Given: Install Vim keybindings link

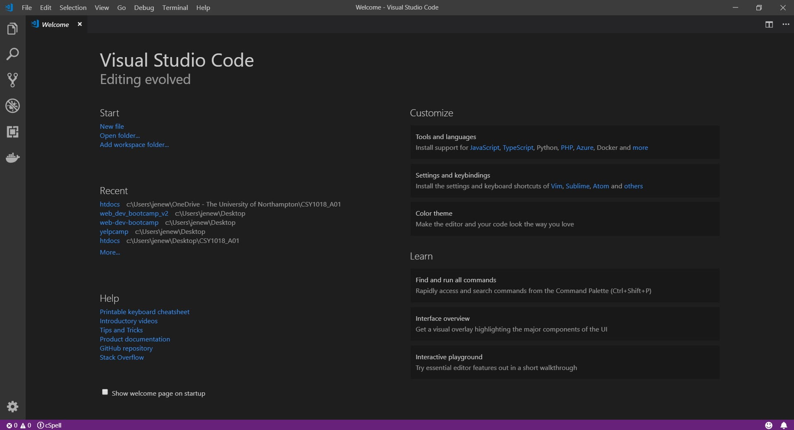Looking at the screenshot, I should coord(557,186).
